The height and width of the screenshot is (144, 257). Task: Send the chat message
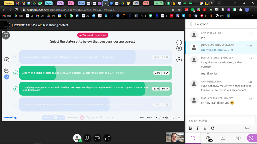point(248,128)
